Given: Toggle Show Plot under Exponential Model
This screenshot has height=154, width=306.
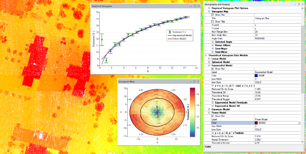Looking at the screenshot, I should pyautogui.click(x=213, y=69).
